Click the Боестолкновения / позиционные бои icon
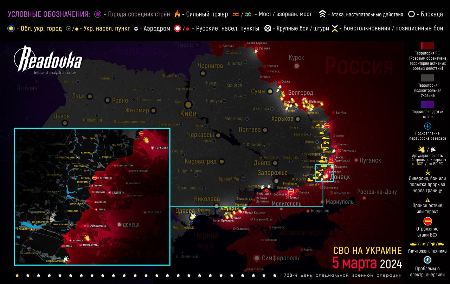 point(335,29)
